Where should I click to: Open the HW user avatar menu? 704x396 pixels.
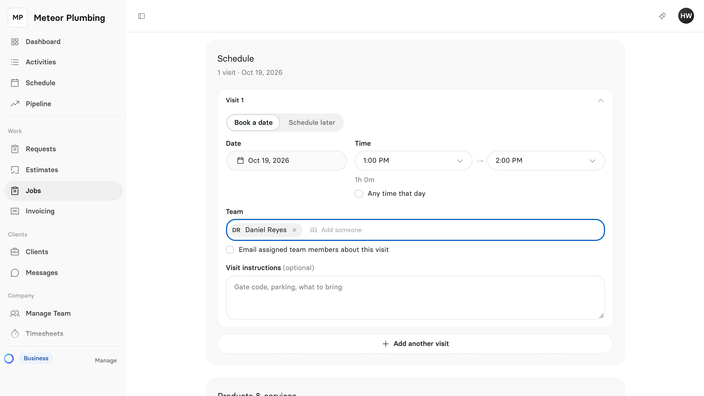tap(686, 16)
